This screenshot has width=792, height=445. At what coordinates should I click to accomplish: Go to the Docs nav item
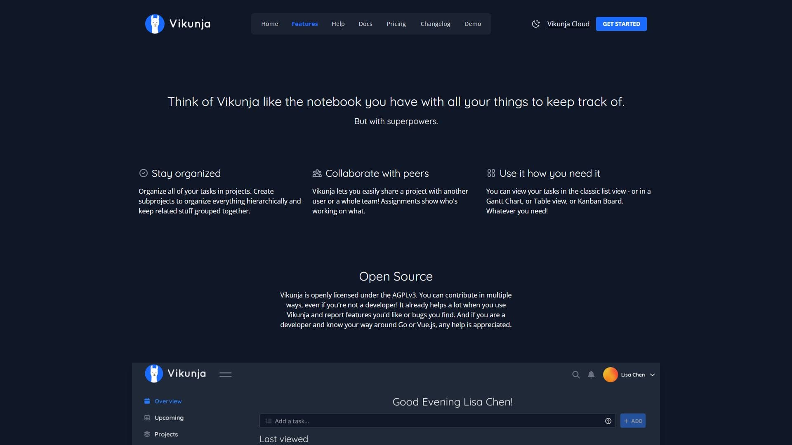[365, 24]
